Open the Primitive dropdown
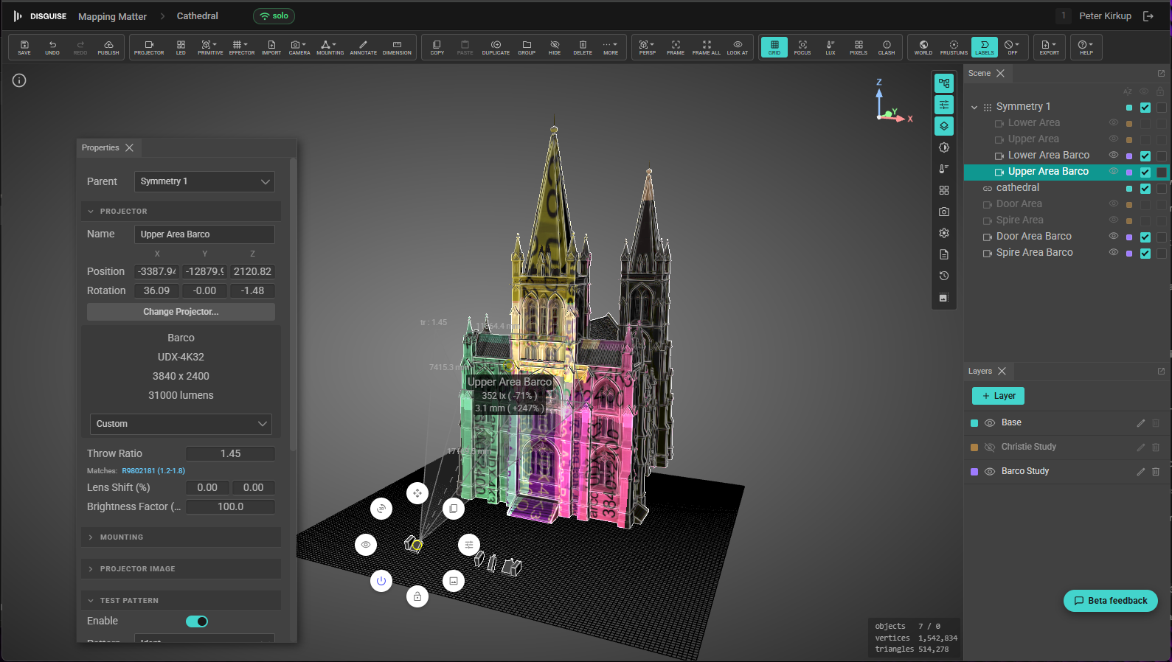 (210, 47)
